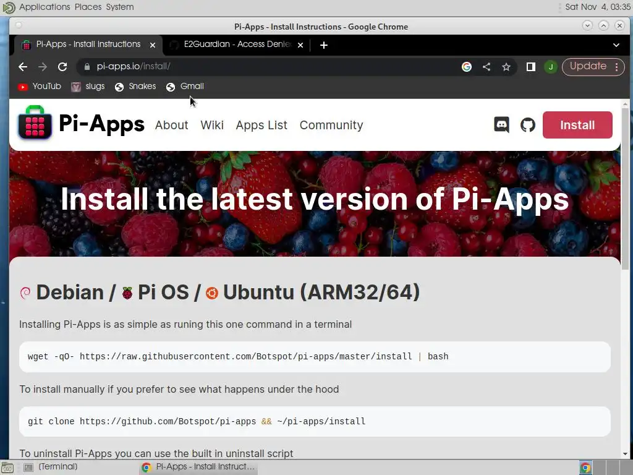Open the Applications menu

(x=45, y=7)
